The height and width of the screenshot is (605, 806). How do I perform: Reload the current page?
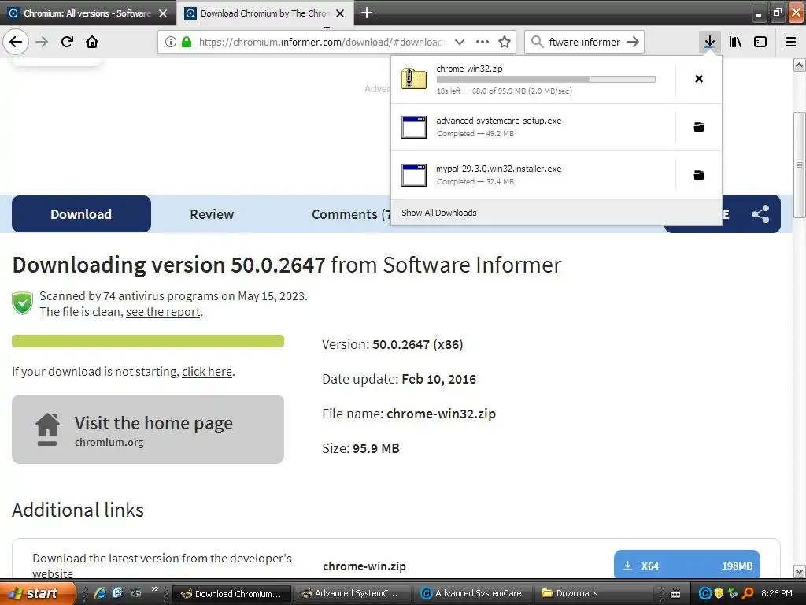[67, 42]
